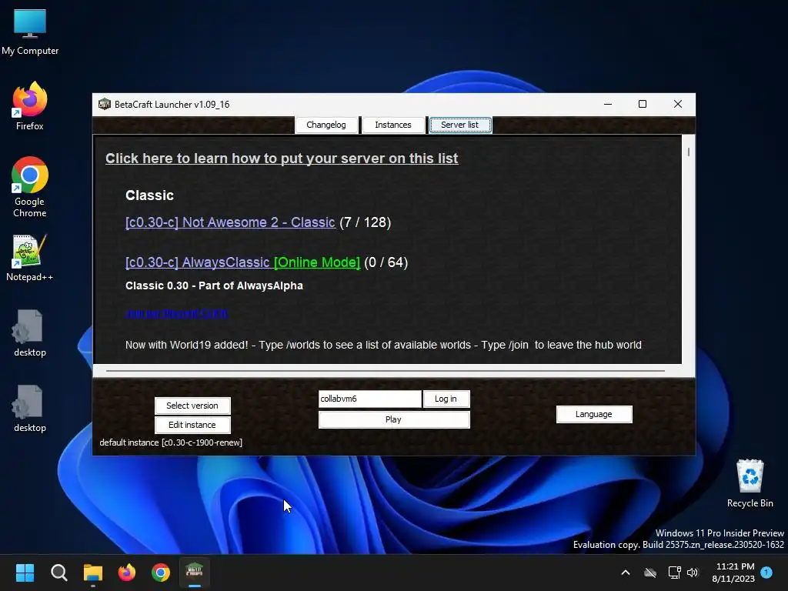The height and width of the screenshot is (591, 788).
Task: Open Notepad++ desktop shortcut
Action: 30,258
